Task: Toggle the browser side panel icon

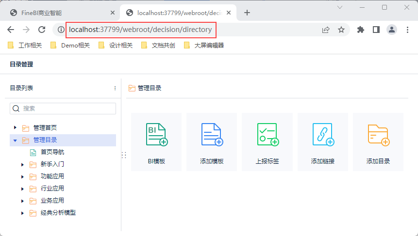Action: pyautogui.click(x=376, y=30)
